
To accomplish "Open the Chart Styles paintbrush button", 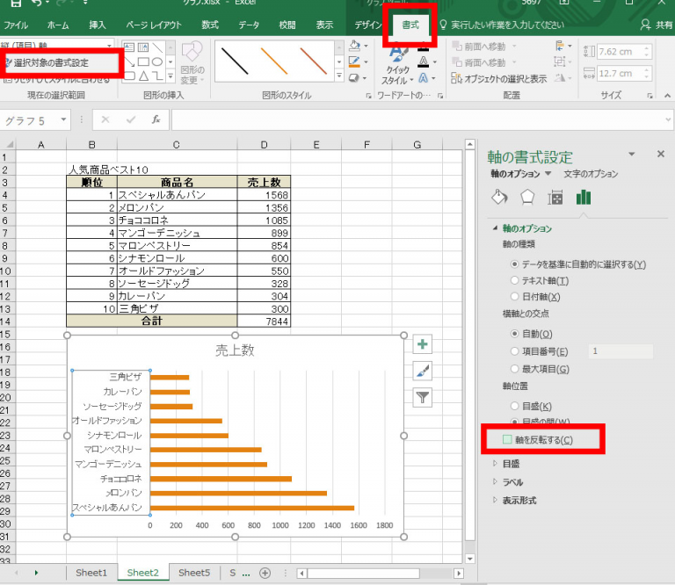I will pos(423,371).
